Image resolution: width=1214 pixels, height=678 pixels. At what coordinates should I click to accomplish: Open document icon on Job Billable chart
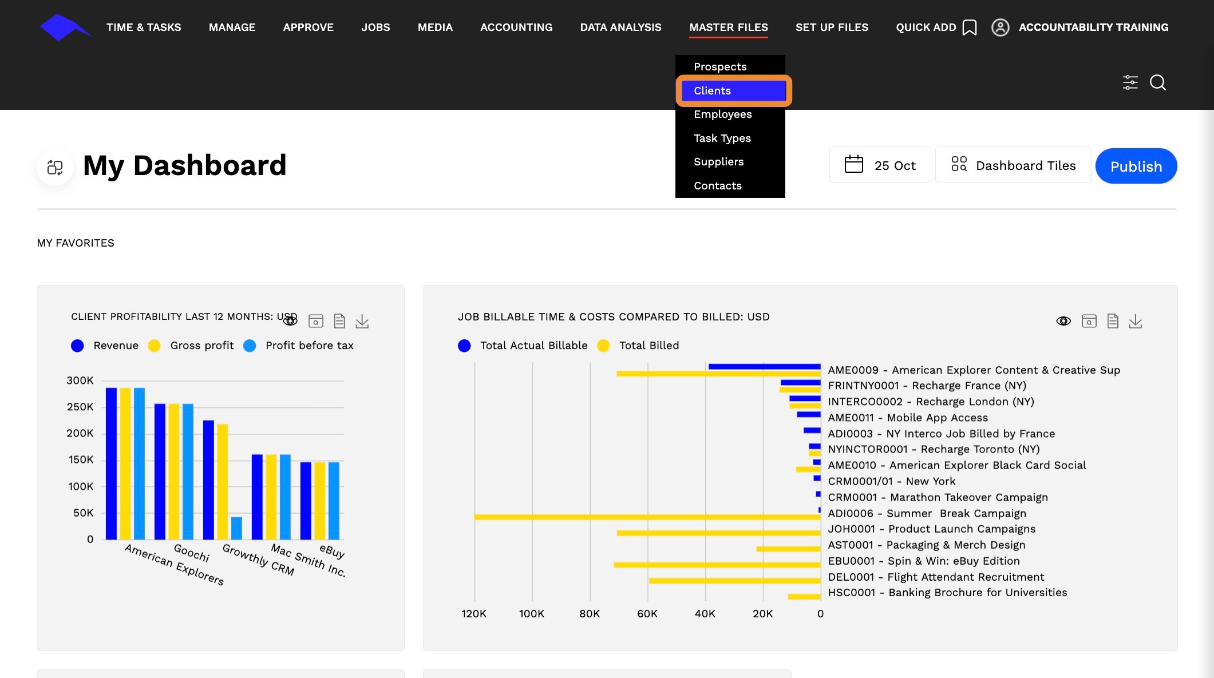click(1112, 321)
